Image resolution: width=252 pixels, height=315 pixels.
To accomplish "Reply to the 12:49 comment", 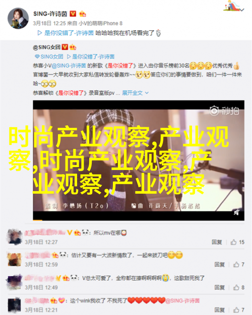I will click(219, 287).
